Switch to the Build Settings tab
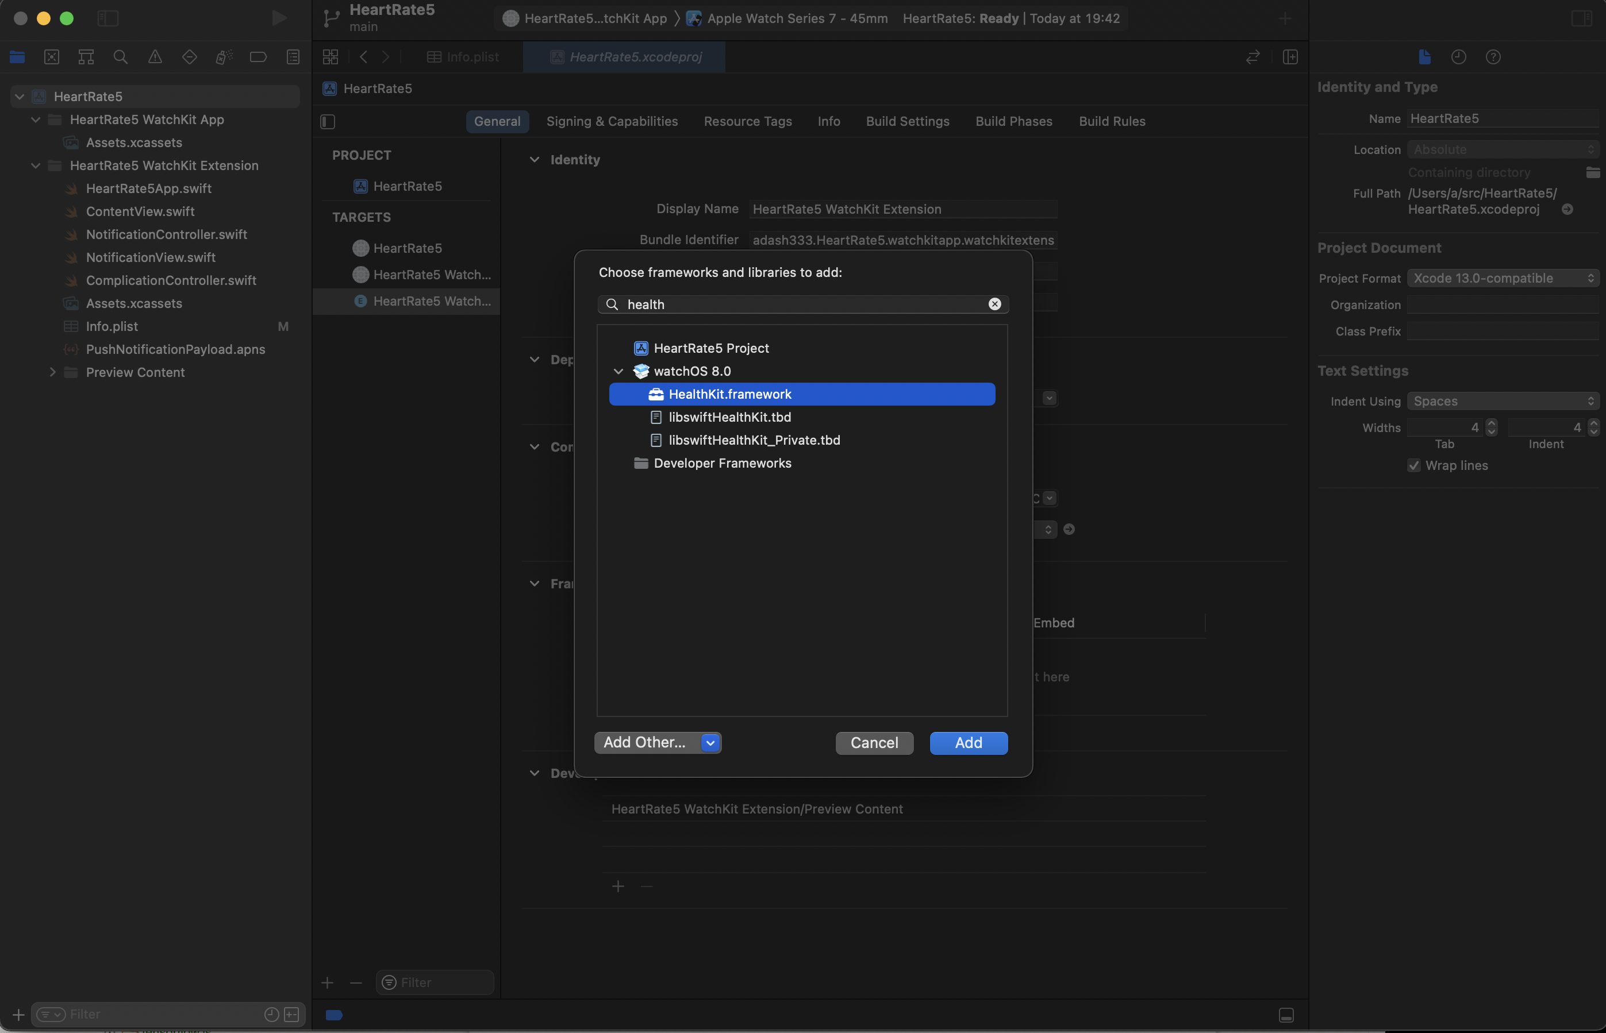This screenshot has width=1606, height=1033. click(908, 121)
